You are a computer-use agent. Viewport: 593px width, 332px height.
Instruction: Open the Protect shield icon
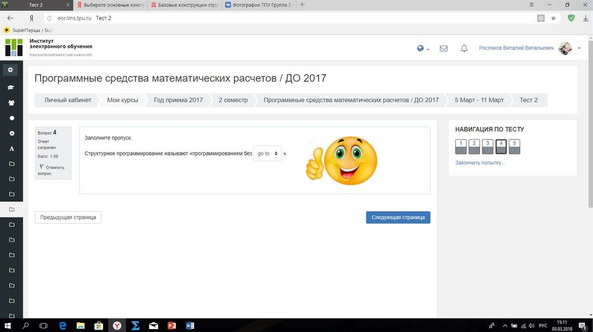pyautogui.click(x=572, y=18)
